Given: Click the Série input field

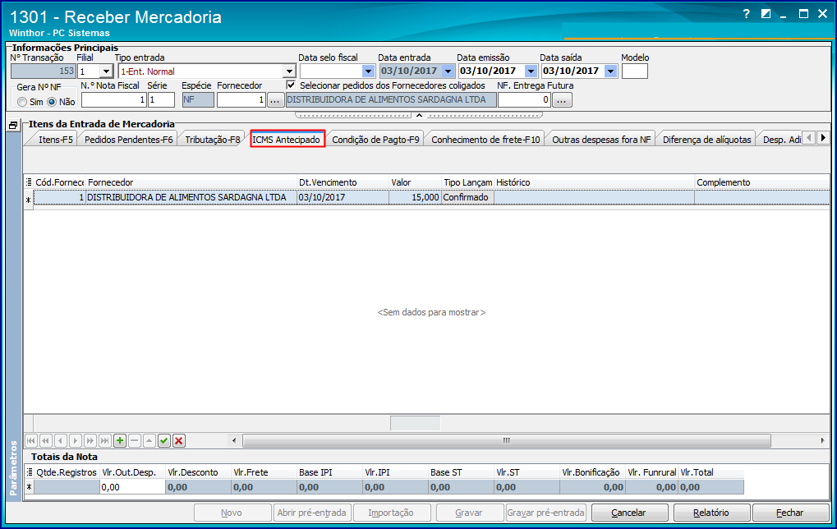Looking at the screenshot, I should click(x=161, y=100).
